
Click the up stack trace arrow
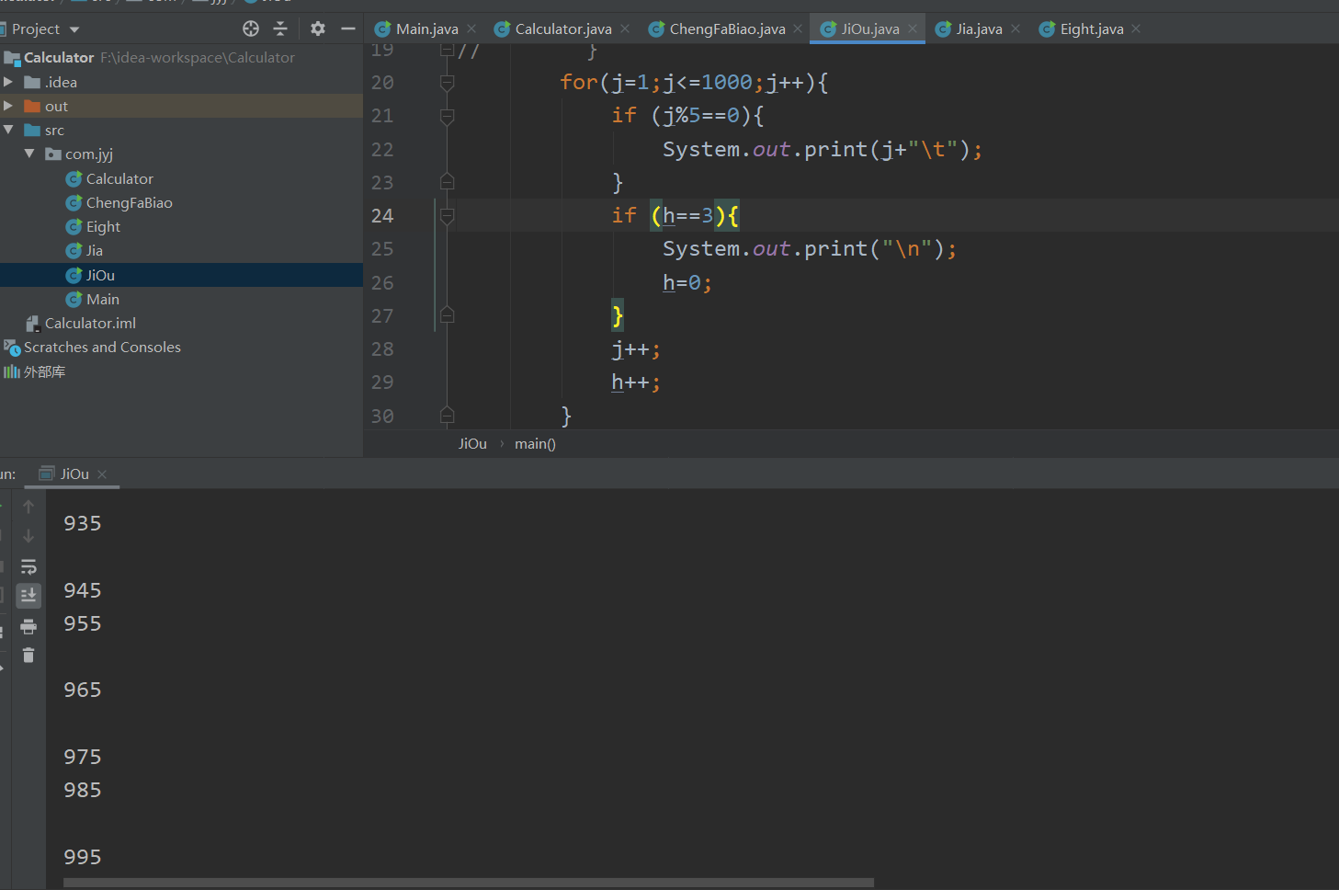click(28, 507)
